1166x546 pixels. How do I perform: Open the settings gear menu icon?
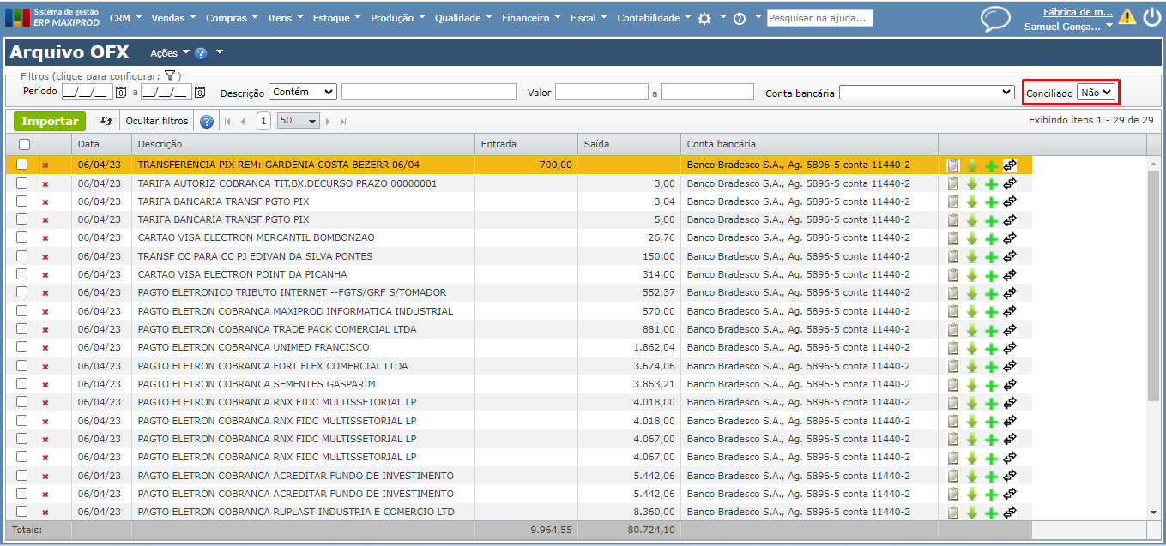pos(704,18)
